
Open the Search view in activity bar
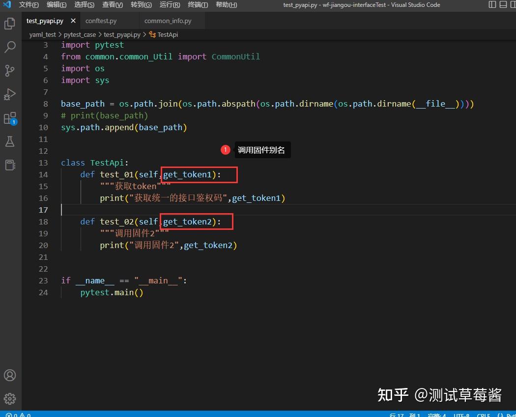10,47
